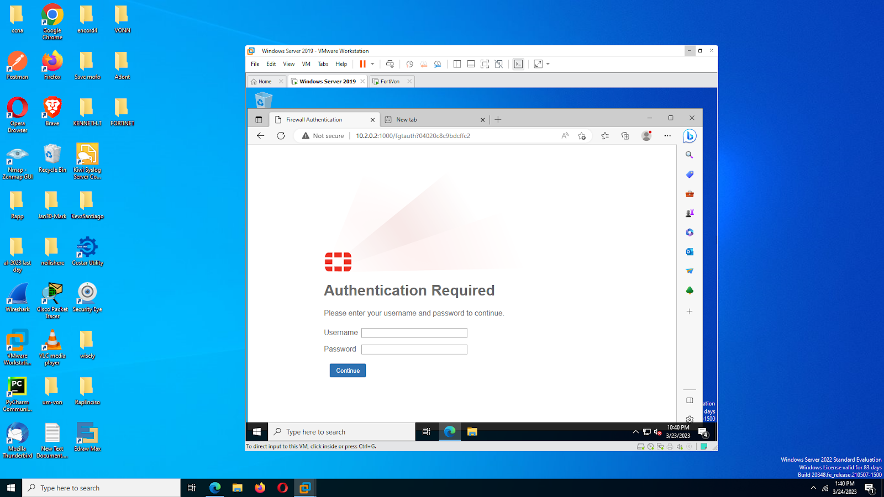Show hidden icons in host system tray
This screenshot has width=884, height=497.
pyautogui.click(x=813, y=488)
